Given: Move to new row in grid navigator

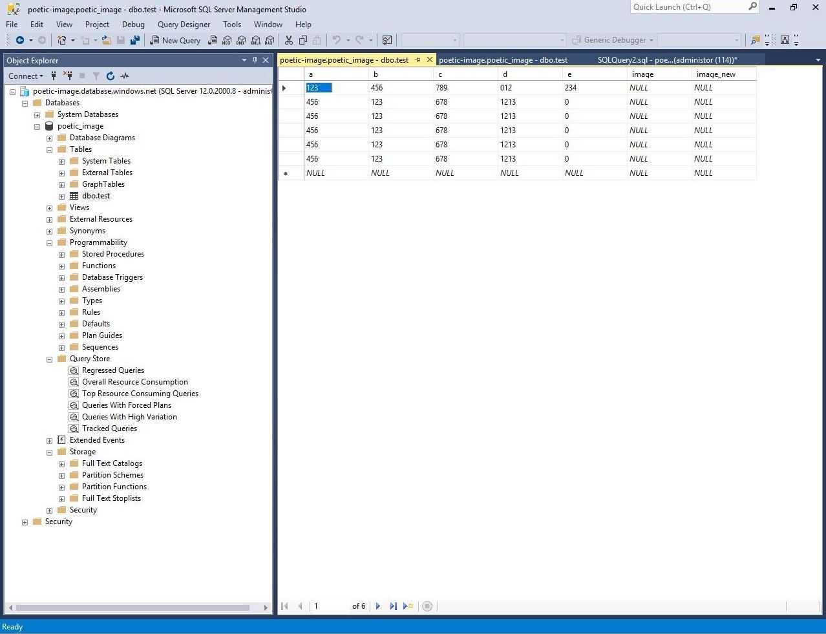Looking at the screenshot, I should [x=408, y=606].
